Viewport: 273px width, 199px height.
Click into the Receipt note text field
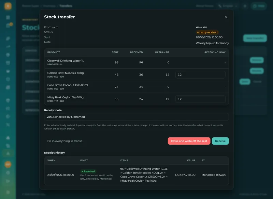pyautogui.click(x=136, y=117)
